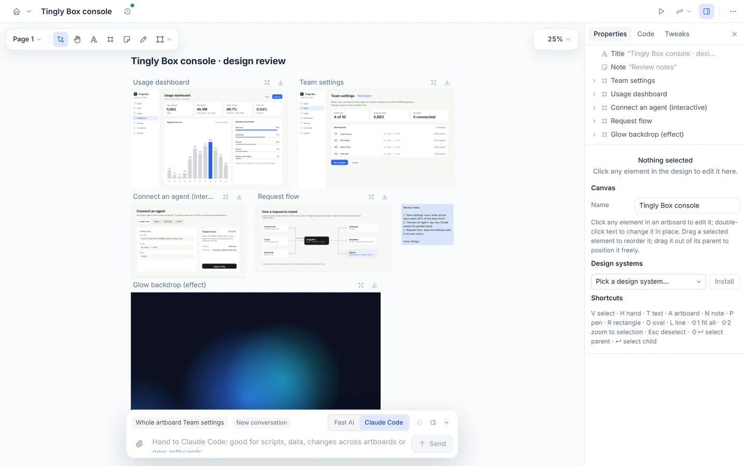Open the Pick a design system dropdown
Viewport: 746px width, 466px height.
coord(649,282)
